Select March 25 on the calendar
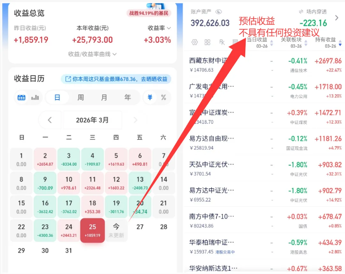 (x=92, y=230)
